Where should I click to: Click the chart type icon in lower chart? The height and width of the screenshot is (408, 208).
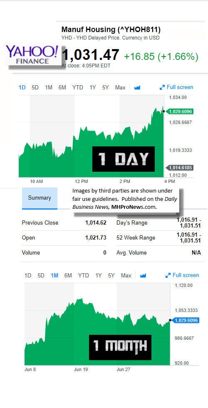click(143, 276)
